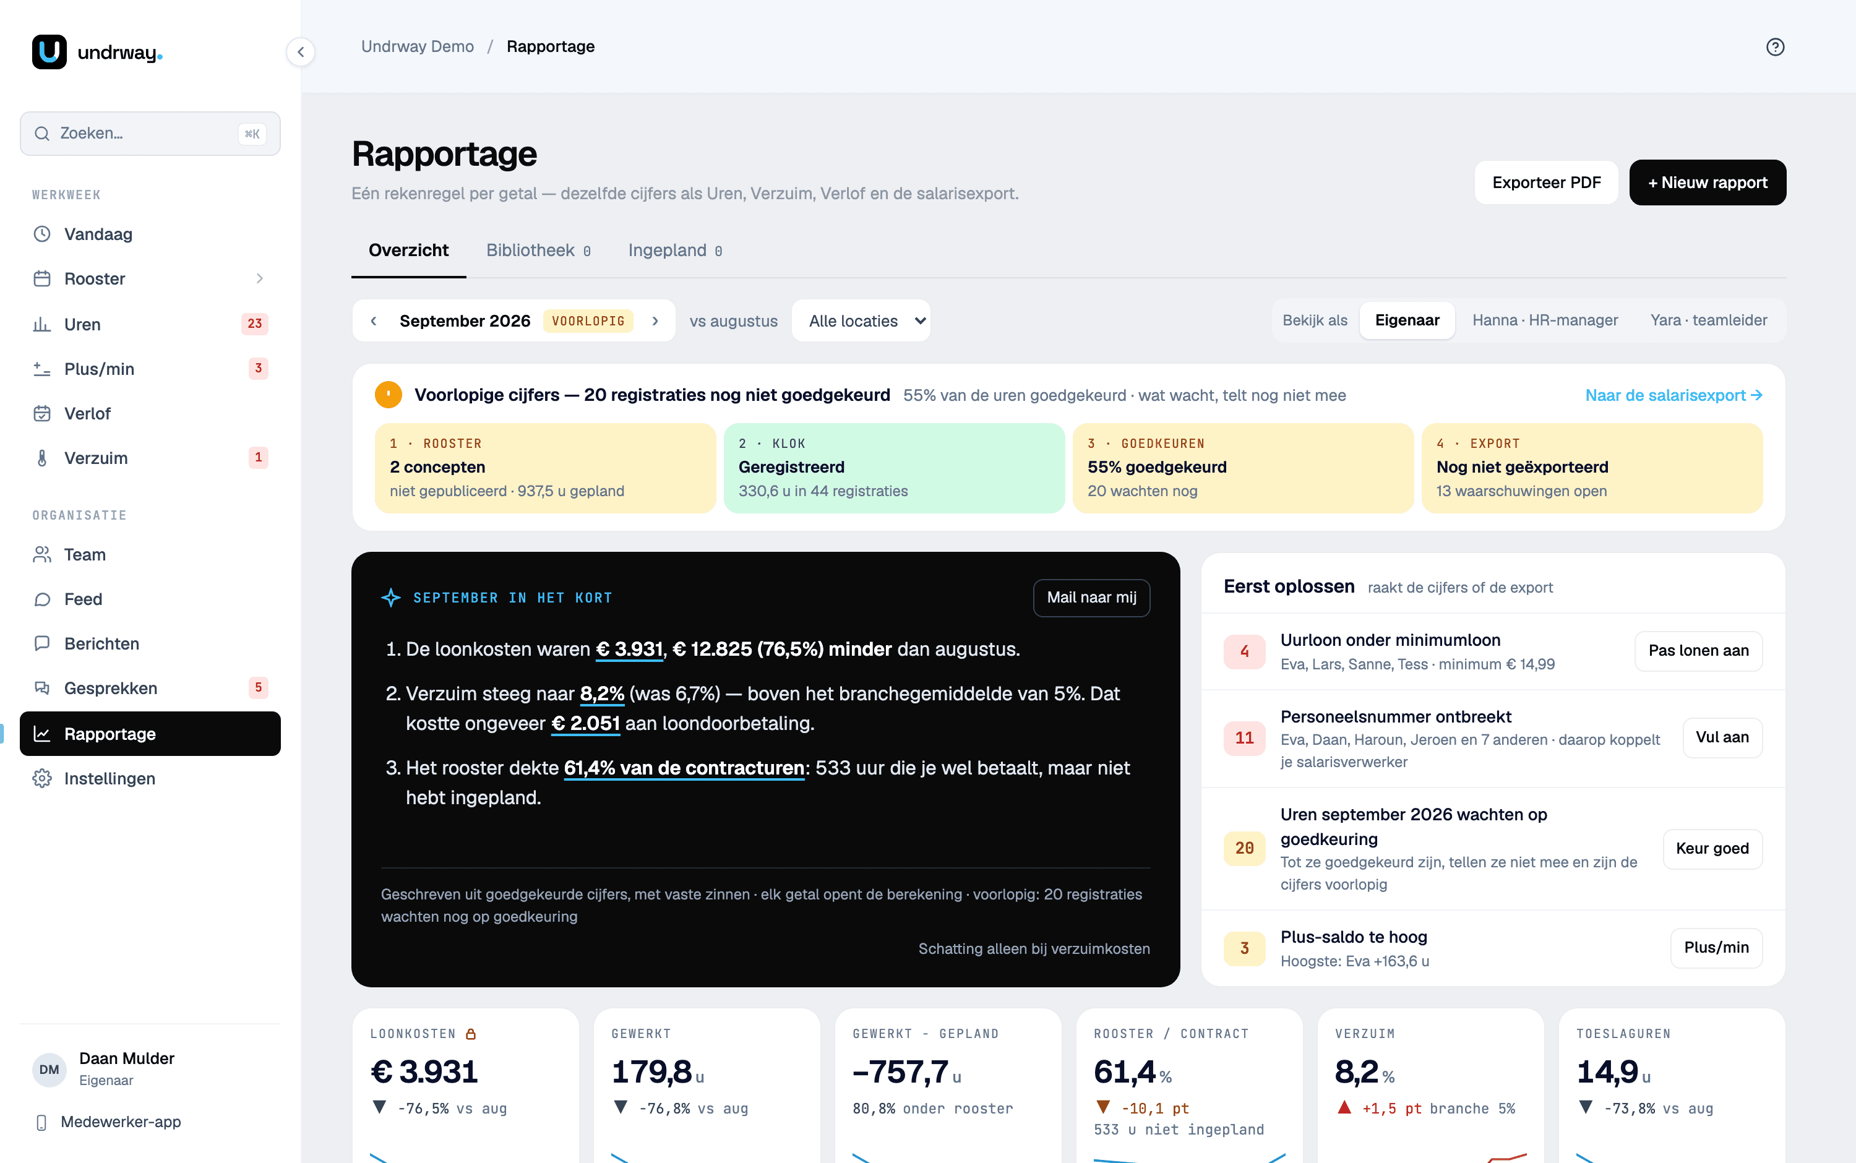Viewport: 1856px width, 1163px height.
Task: Click the + Nieuw rapport button
Action: tap(1707, 182)
